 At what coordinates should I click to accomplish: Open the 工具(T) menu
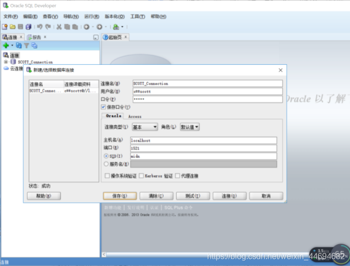click(138, 17)
